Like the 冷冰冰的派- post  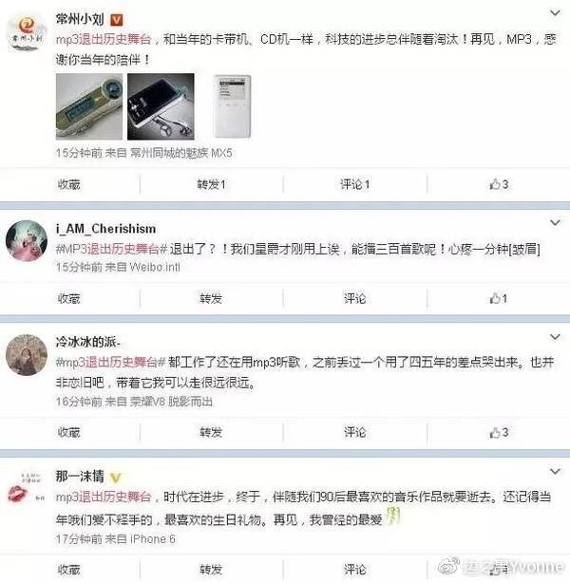(x=499, y=432)
